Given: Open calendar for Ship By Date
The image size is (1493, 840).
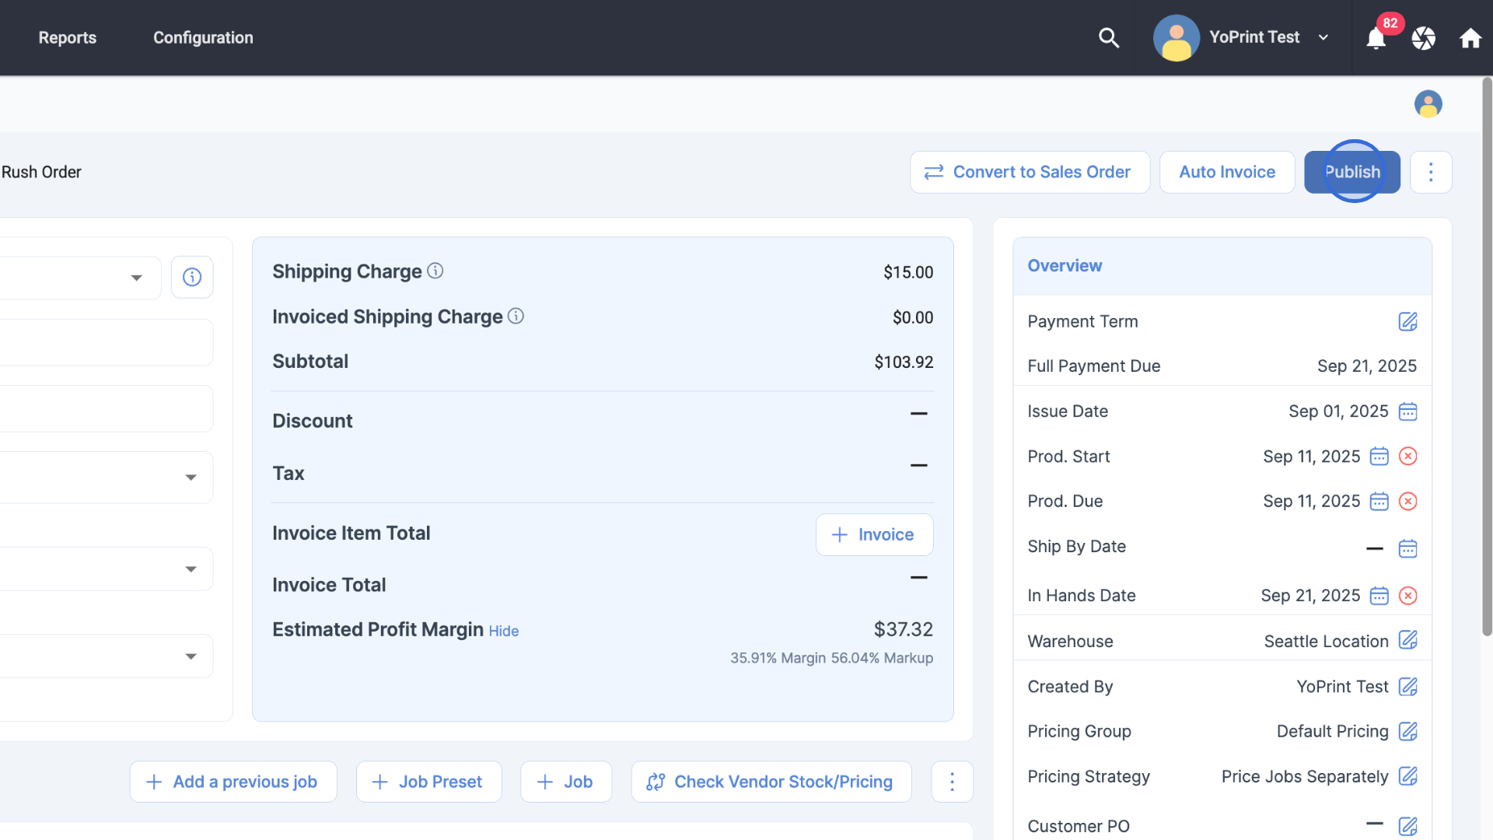Looking at the screenshot, I should tap(1407, 548).
